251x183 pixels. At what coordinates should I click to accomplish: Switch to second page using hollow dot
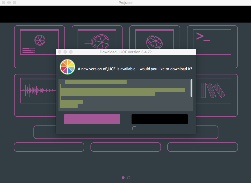[129, 178]
